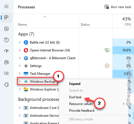Open the Performance sidebar icon

click(6, 29)
